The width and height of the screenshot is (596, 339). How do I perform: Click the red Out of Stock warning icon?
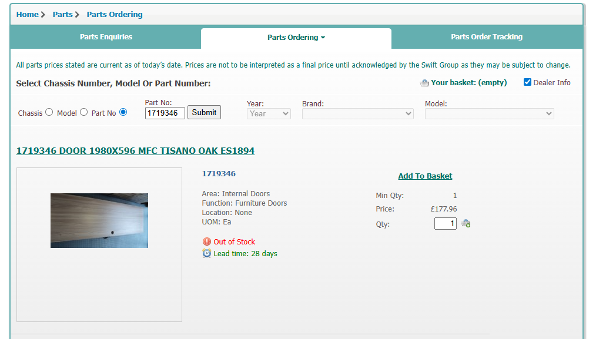(206, 241)
